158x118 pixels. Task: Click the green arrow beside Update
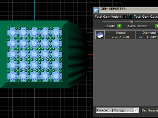pos(119,26)
